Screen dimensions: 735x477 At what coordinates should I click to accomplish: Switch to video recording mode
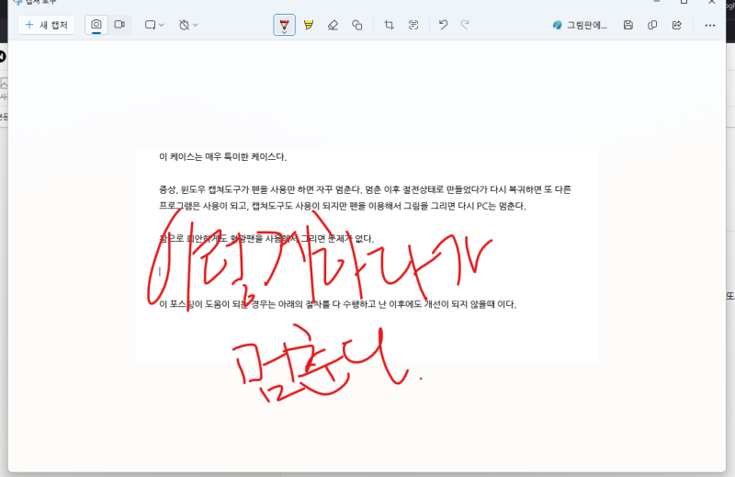[x=119, y=25]
